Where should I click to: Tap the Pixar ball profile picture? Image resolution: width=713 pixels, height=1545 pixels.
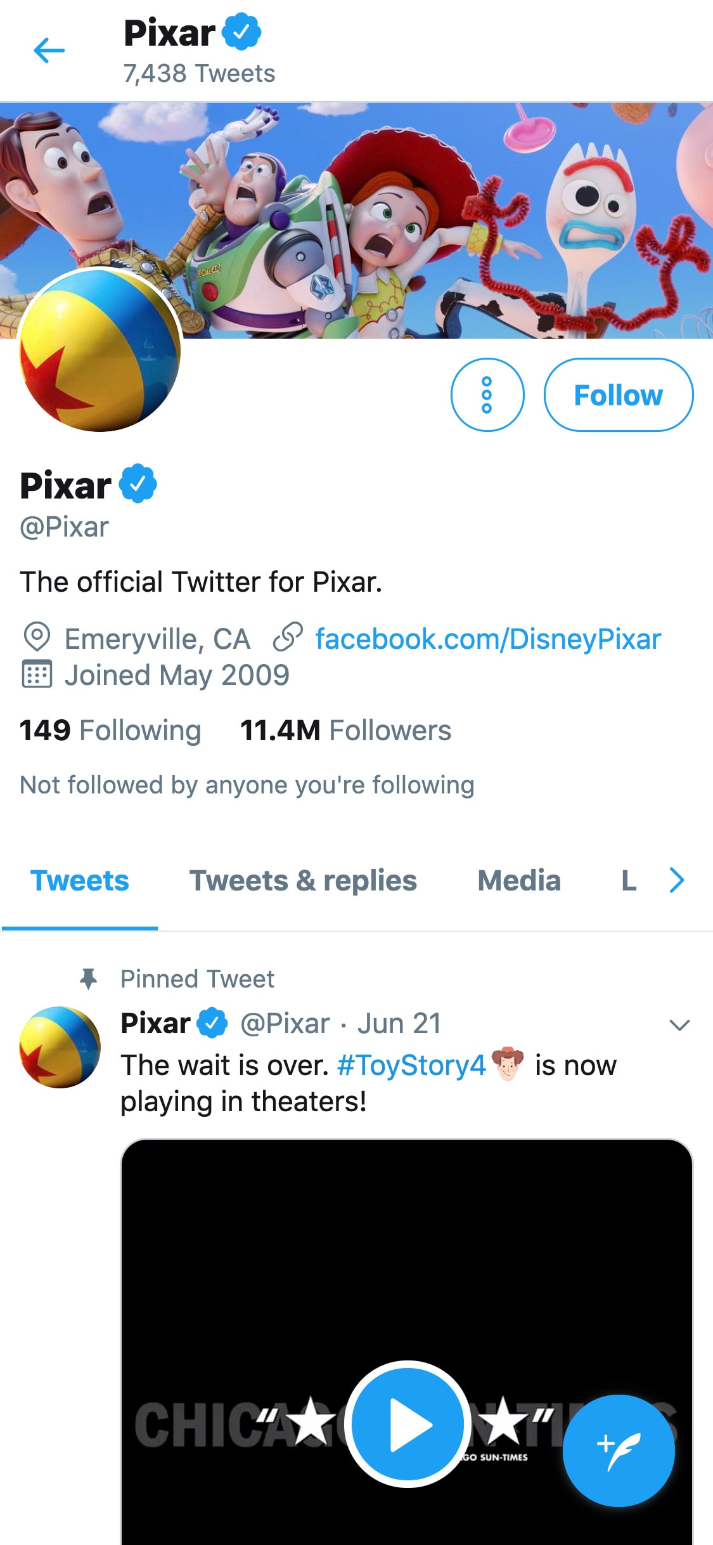point(100,350)
